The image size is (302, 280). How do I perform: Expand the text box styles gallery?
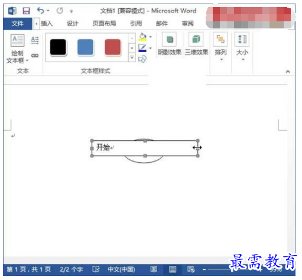coord(132,57)
